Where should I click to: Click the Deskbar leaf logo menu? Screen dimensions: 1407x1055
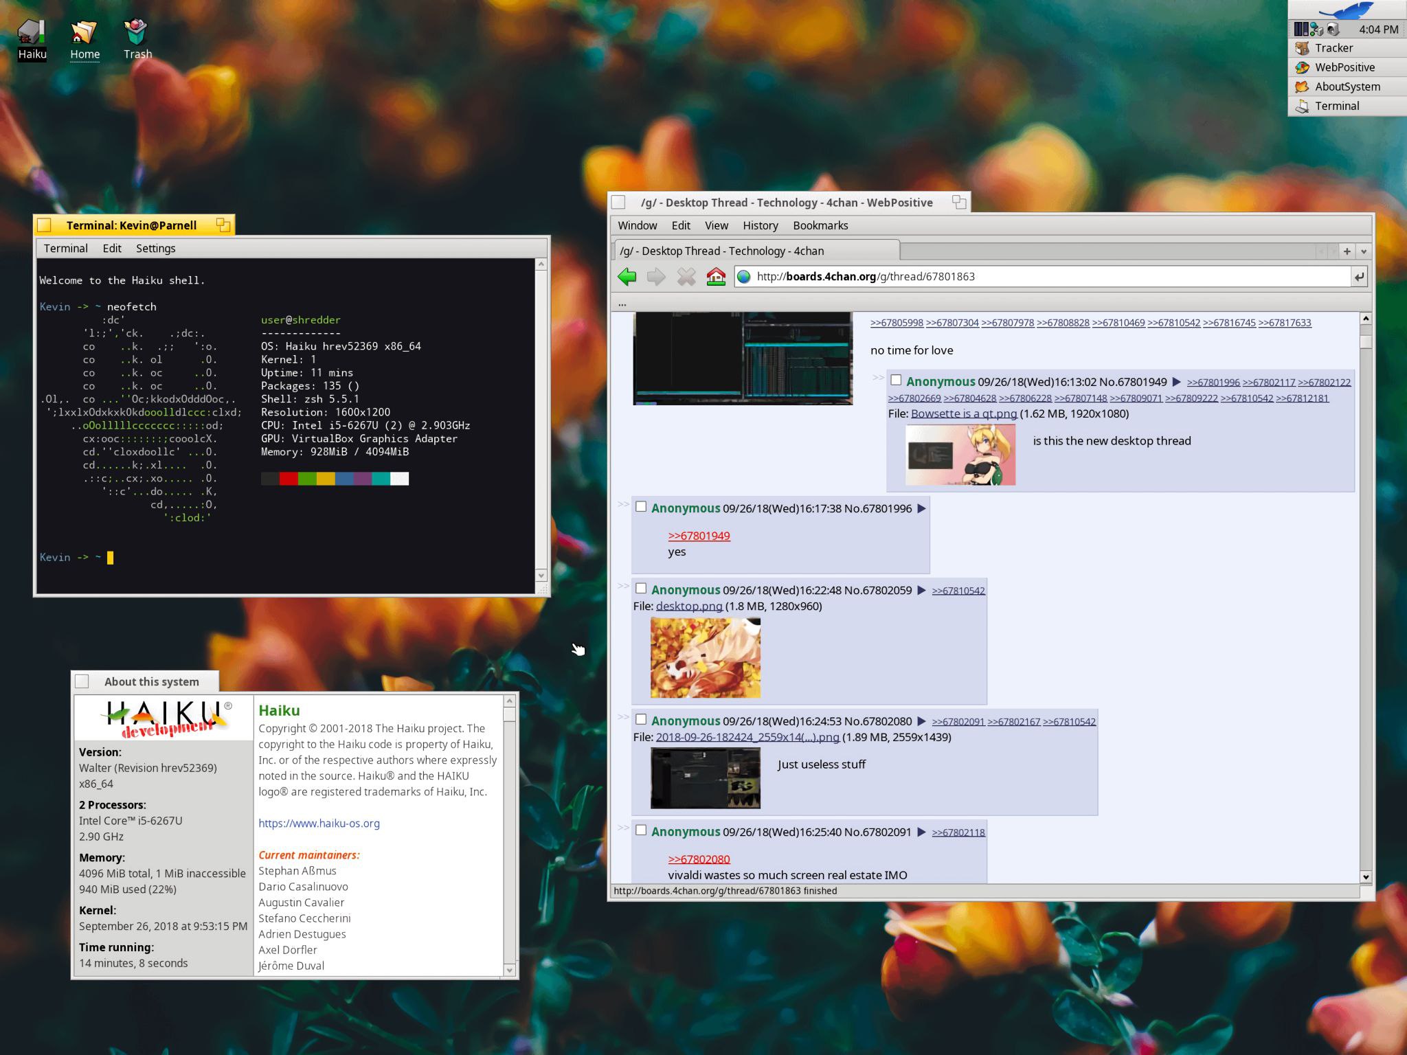tap(1347, 10)
